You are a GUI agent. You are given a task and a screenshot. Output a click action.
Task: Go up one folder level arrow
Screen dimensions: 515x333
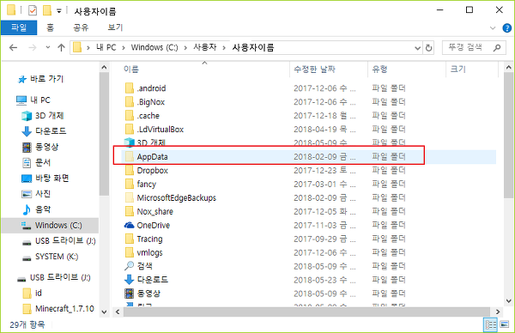[x=61, y=48]
